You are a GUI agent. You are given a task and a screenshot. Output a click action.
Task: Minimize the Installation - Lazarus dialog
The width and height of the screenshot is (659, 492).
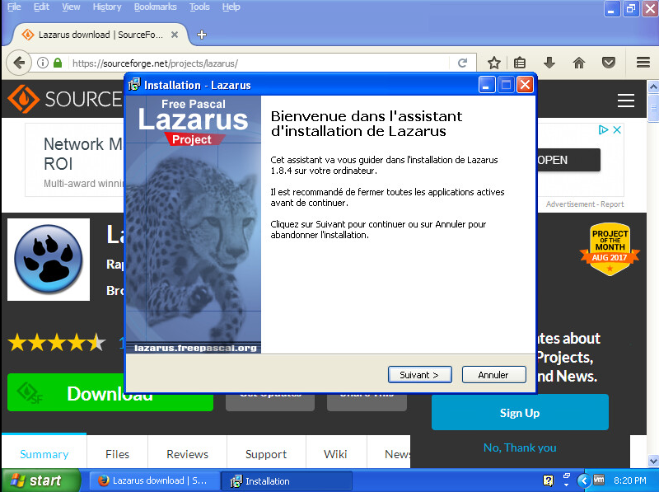coord(486,85)
